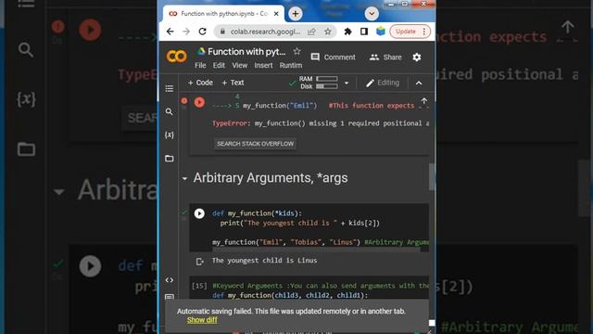Close the Function with python.ipynb tab

pyautogui.click(x=276, y=14)
